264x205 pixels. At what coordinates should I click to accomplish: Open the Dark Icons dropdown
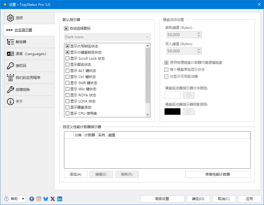[x=107, y=37]
